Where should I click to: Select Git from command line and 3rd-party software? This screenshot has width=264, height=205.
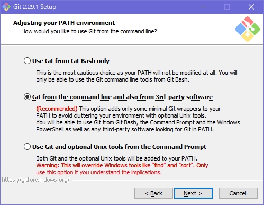pyautogui.click(x=27, y=97)
